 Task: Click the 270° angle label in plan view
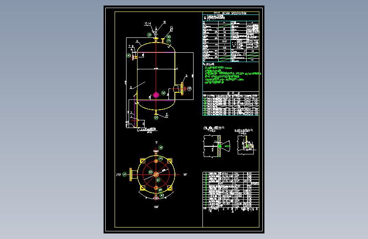[118, 174]
